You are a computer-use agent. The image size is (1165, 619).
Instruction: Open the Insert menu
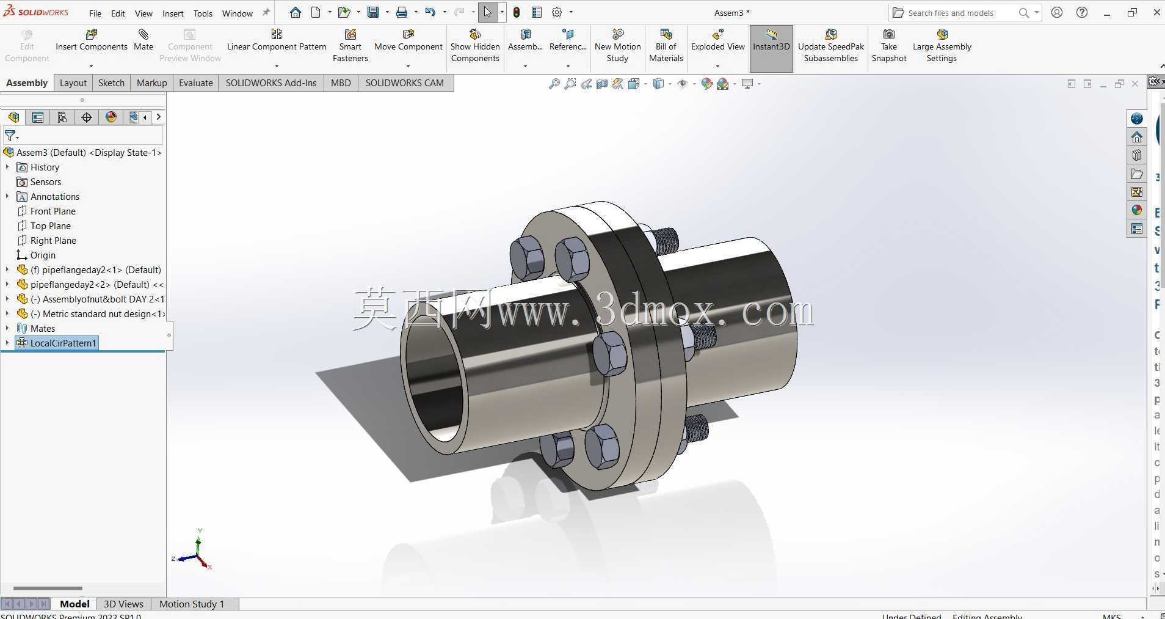pyautogui.click(x=173, y=13)
